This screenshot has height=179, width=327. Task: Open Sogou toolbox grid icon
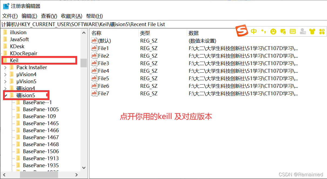[322, 31]
